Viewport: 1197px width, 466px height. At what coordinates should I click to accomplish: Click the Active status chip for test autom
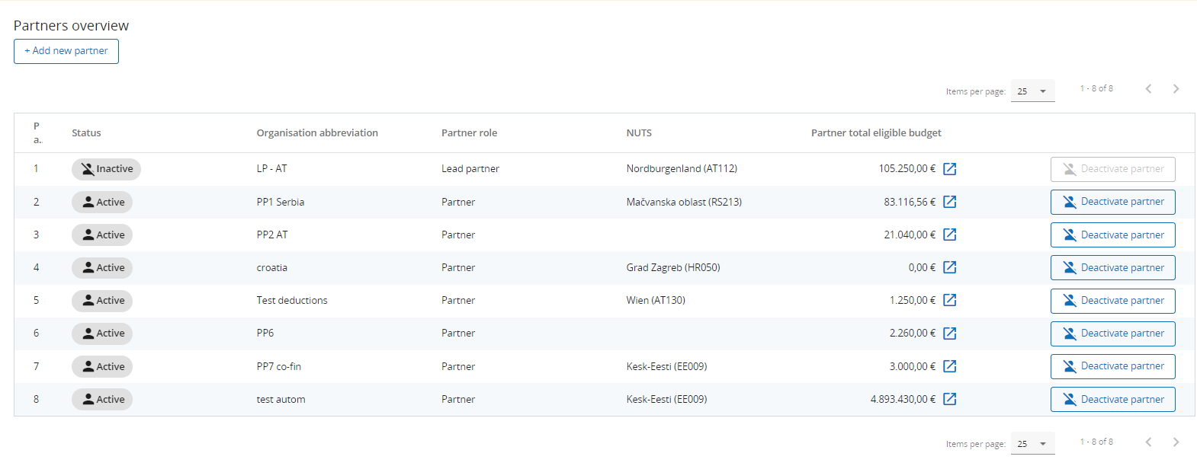(102, 399)
